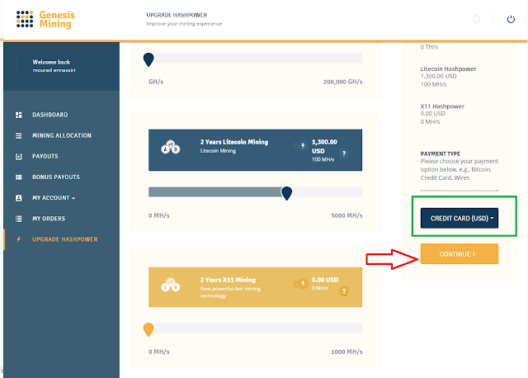Open the notifications bell icon
Viewport: 528px width, 378px height.
(476, 19)
